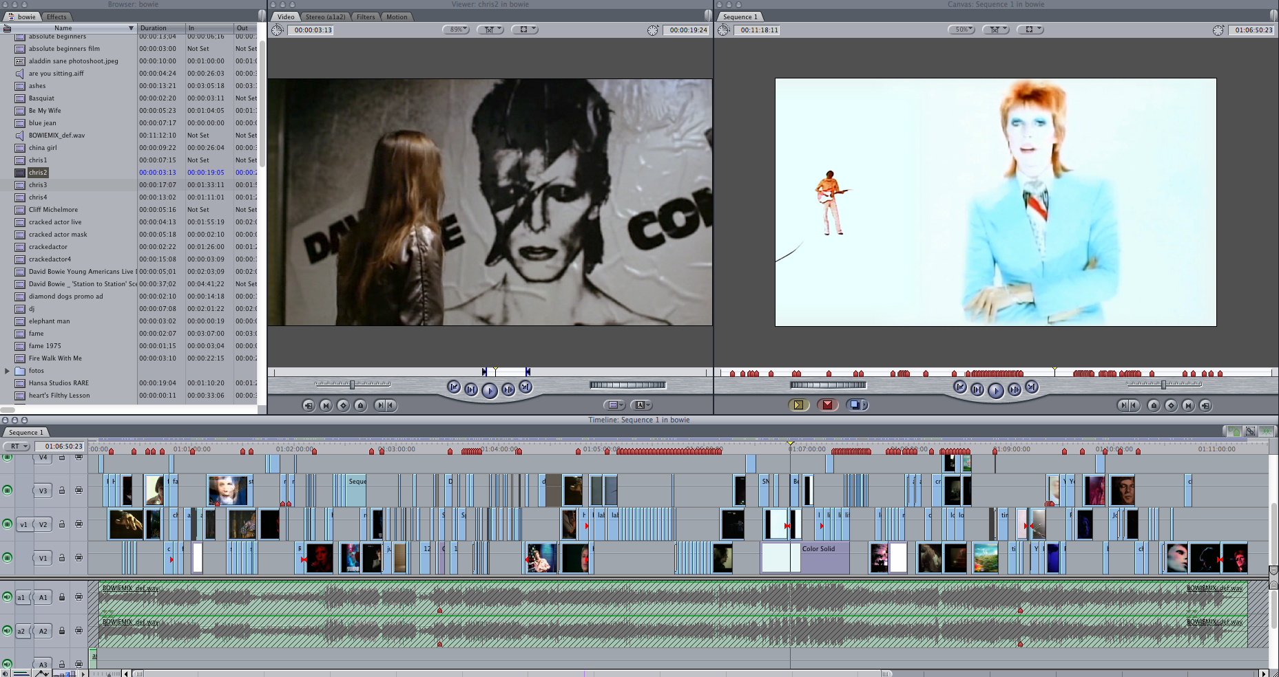Open Canvas view mode pop-up menu
Viewport: 1279px width, 677px height.
tap(1030, 30)
